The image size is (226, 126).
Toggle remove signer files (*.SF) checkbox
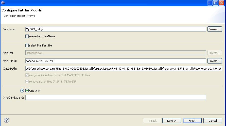tap(27, 81)
